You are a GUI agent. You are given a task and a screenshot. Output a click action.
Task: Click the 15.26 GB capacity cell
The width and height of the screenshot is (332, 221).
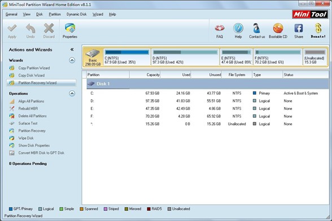click(152, 124)
